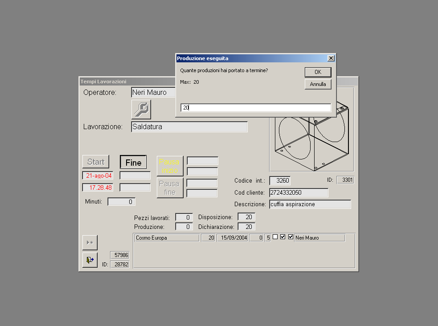Close the Produzione eseguita dialog
The image size is (438, 326).
(331, 58)
